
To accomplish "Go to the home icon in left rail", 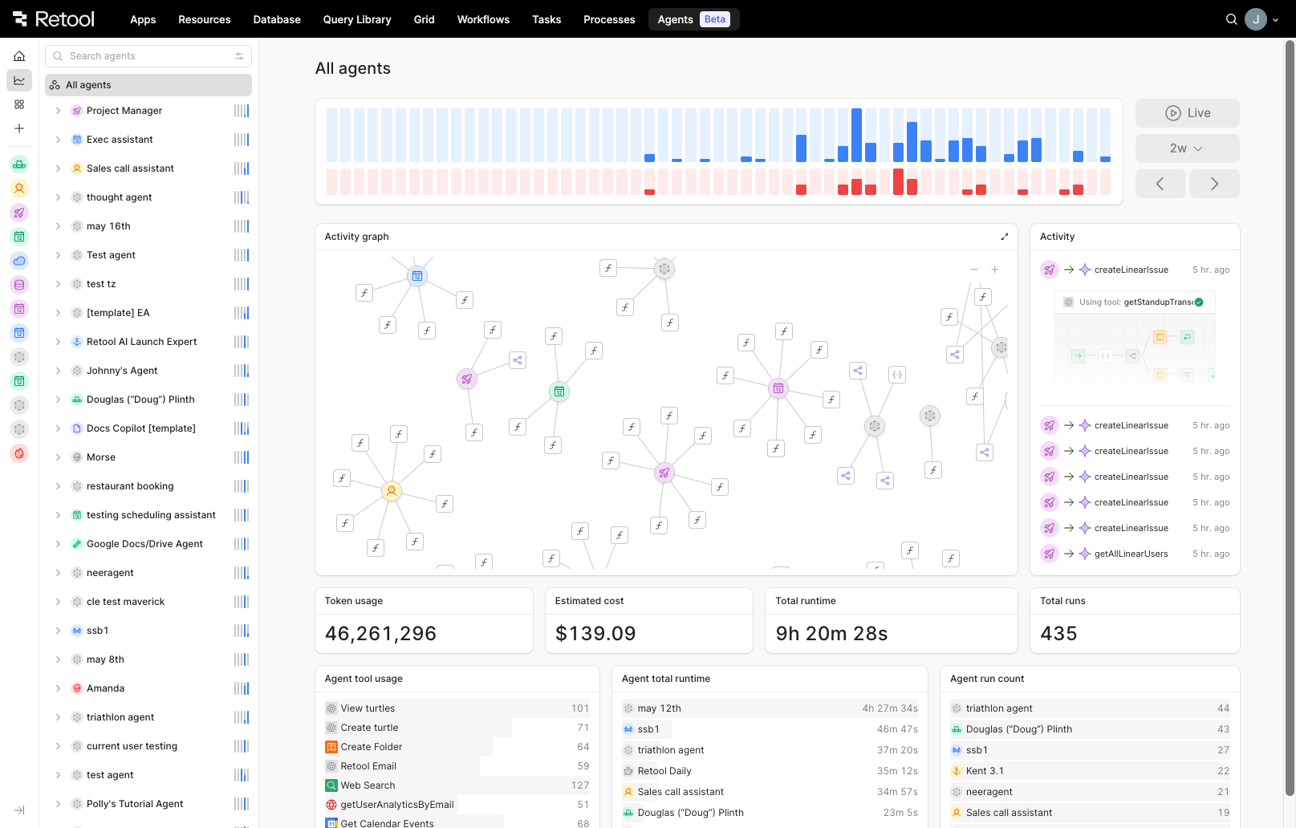I will (19, 56).
